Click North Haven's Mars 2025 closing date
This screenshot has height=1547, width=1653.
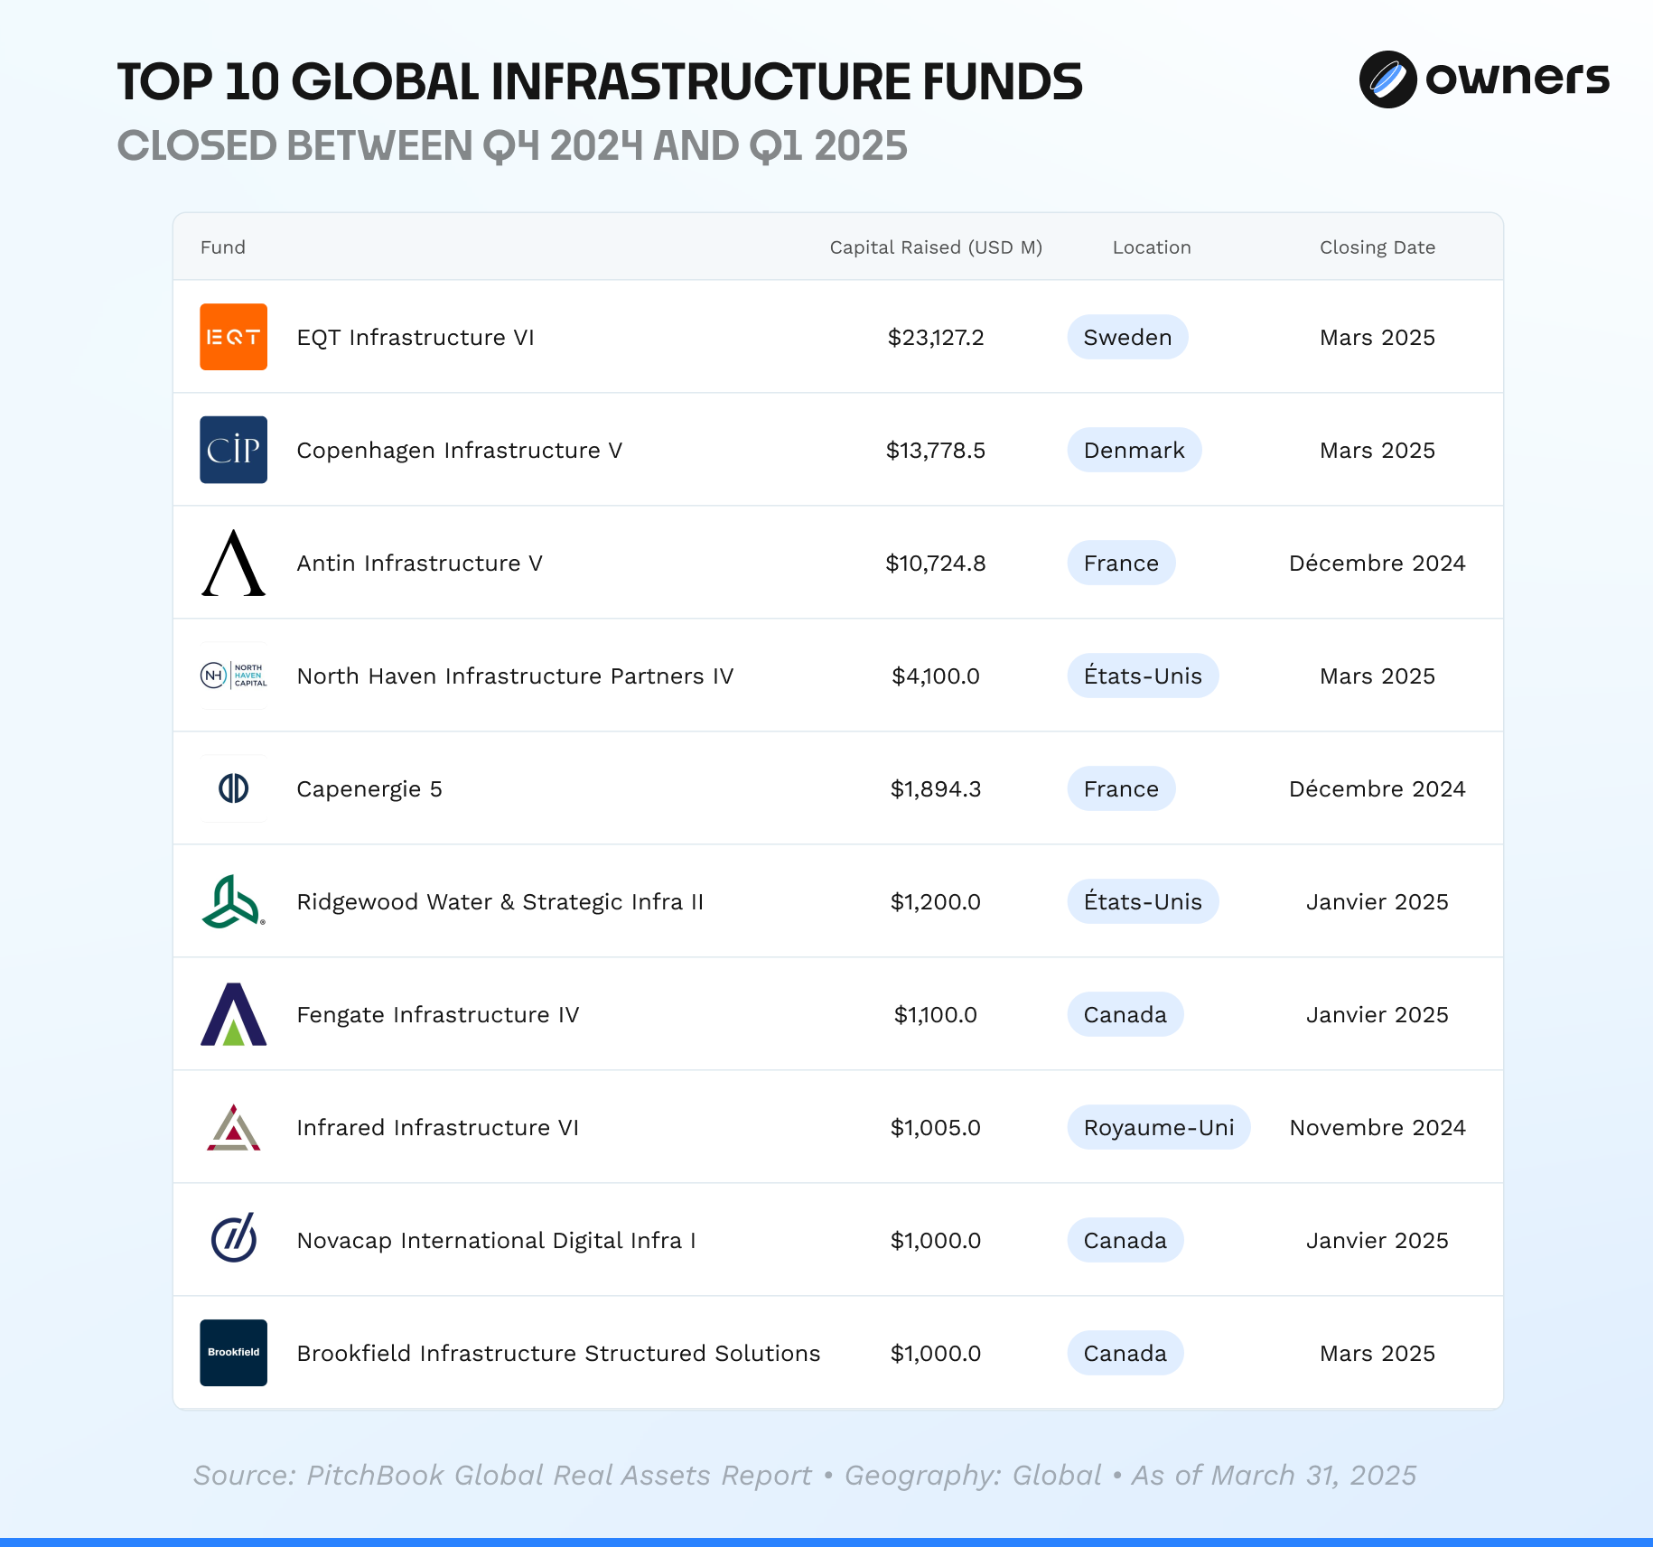click(1377, 676)
